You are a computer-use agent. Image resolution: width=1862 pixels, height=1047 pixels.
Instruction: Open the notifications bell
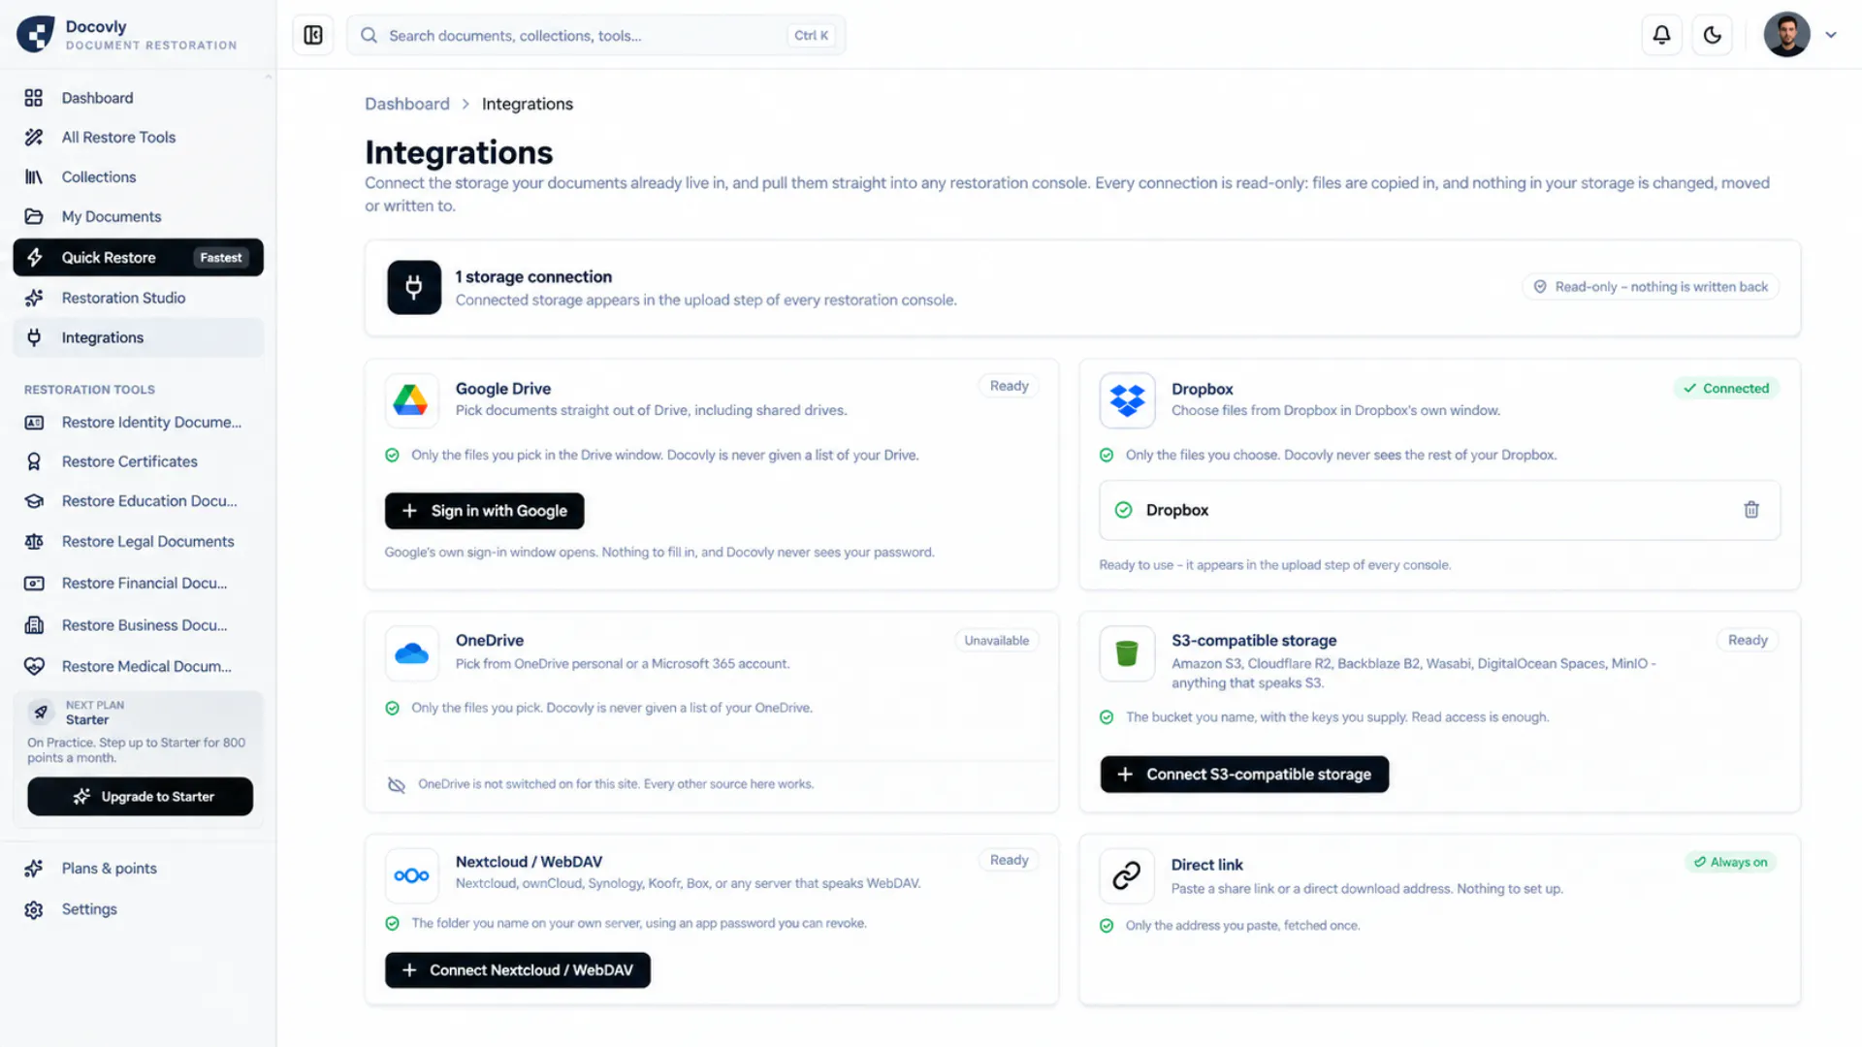tap(1661, 35)
